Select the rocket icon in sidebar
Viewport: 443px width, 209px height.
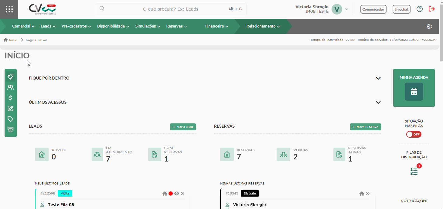[10, 77]
